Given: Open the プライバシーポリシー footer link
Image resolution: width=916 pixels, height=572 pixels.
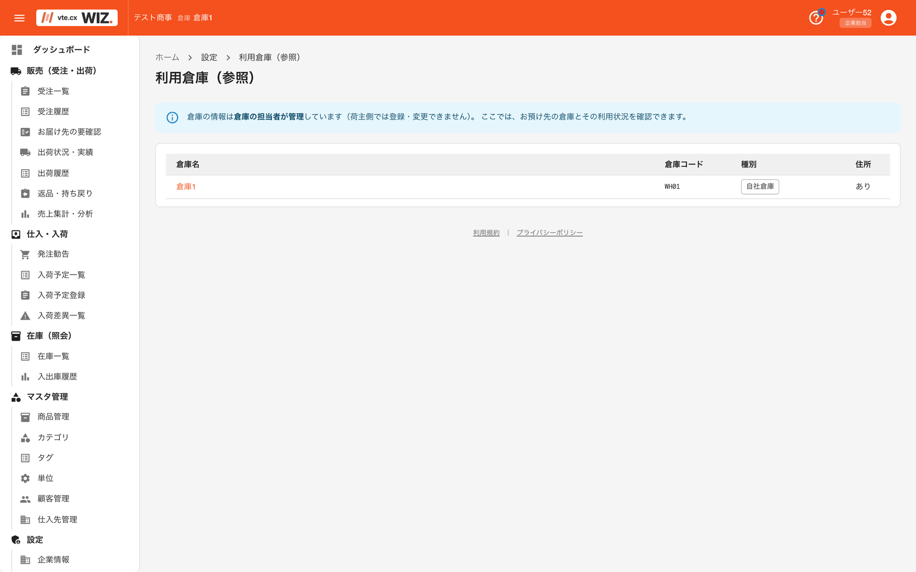Looking at the screenshot, I should (550, 233).
